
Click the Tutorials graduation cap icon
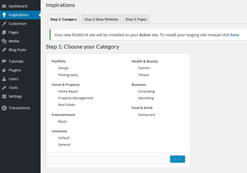coord(4,61)
